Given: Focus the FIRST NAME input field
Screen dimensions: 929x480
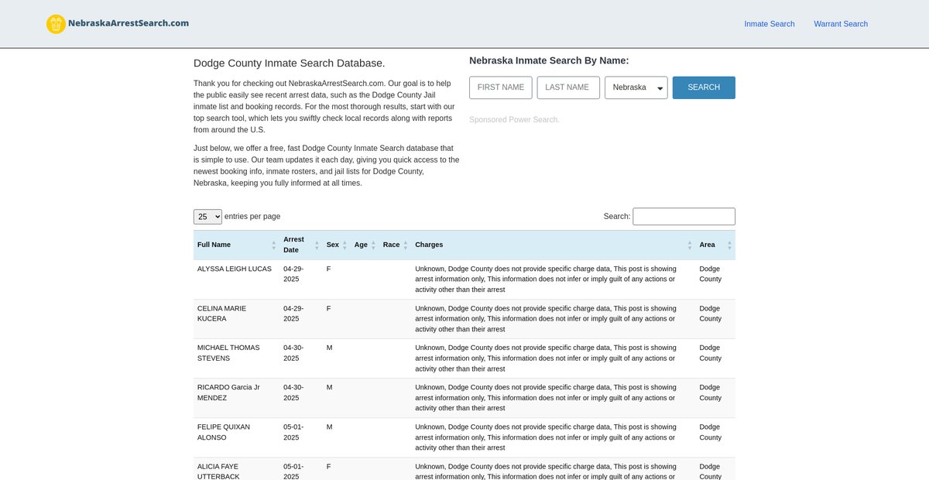Looking at the screenshot, I should (x=500, y=87).
